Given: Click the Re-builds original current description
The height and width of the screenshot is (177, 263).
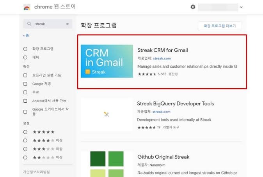Looking at the screenshot, I should (187, 173).
